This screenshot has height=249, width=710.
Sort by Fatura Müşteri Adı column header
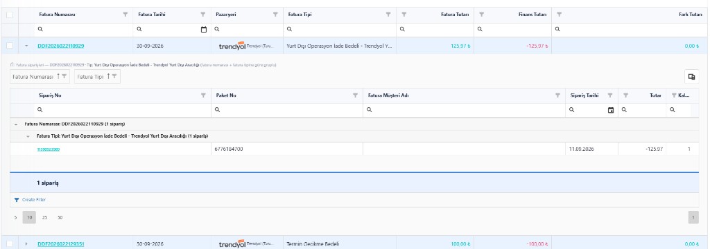coord(388,95)
